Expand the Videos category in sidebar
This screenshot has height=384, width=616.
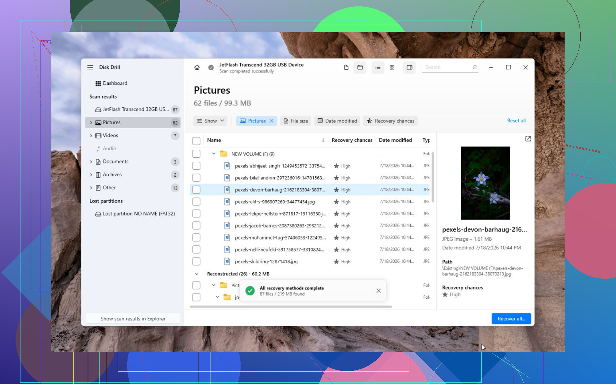coord(91,136)
